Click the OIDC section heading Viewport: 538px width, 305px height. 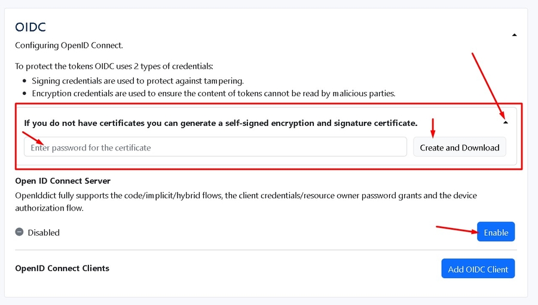pyautogui.click(x=30, y=27)
